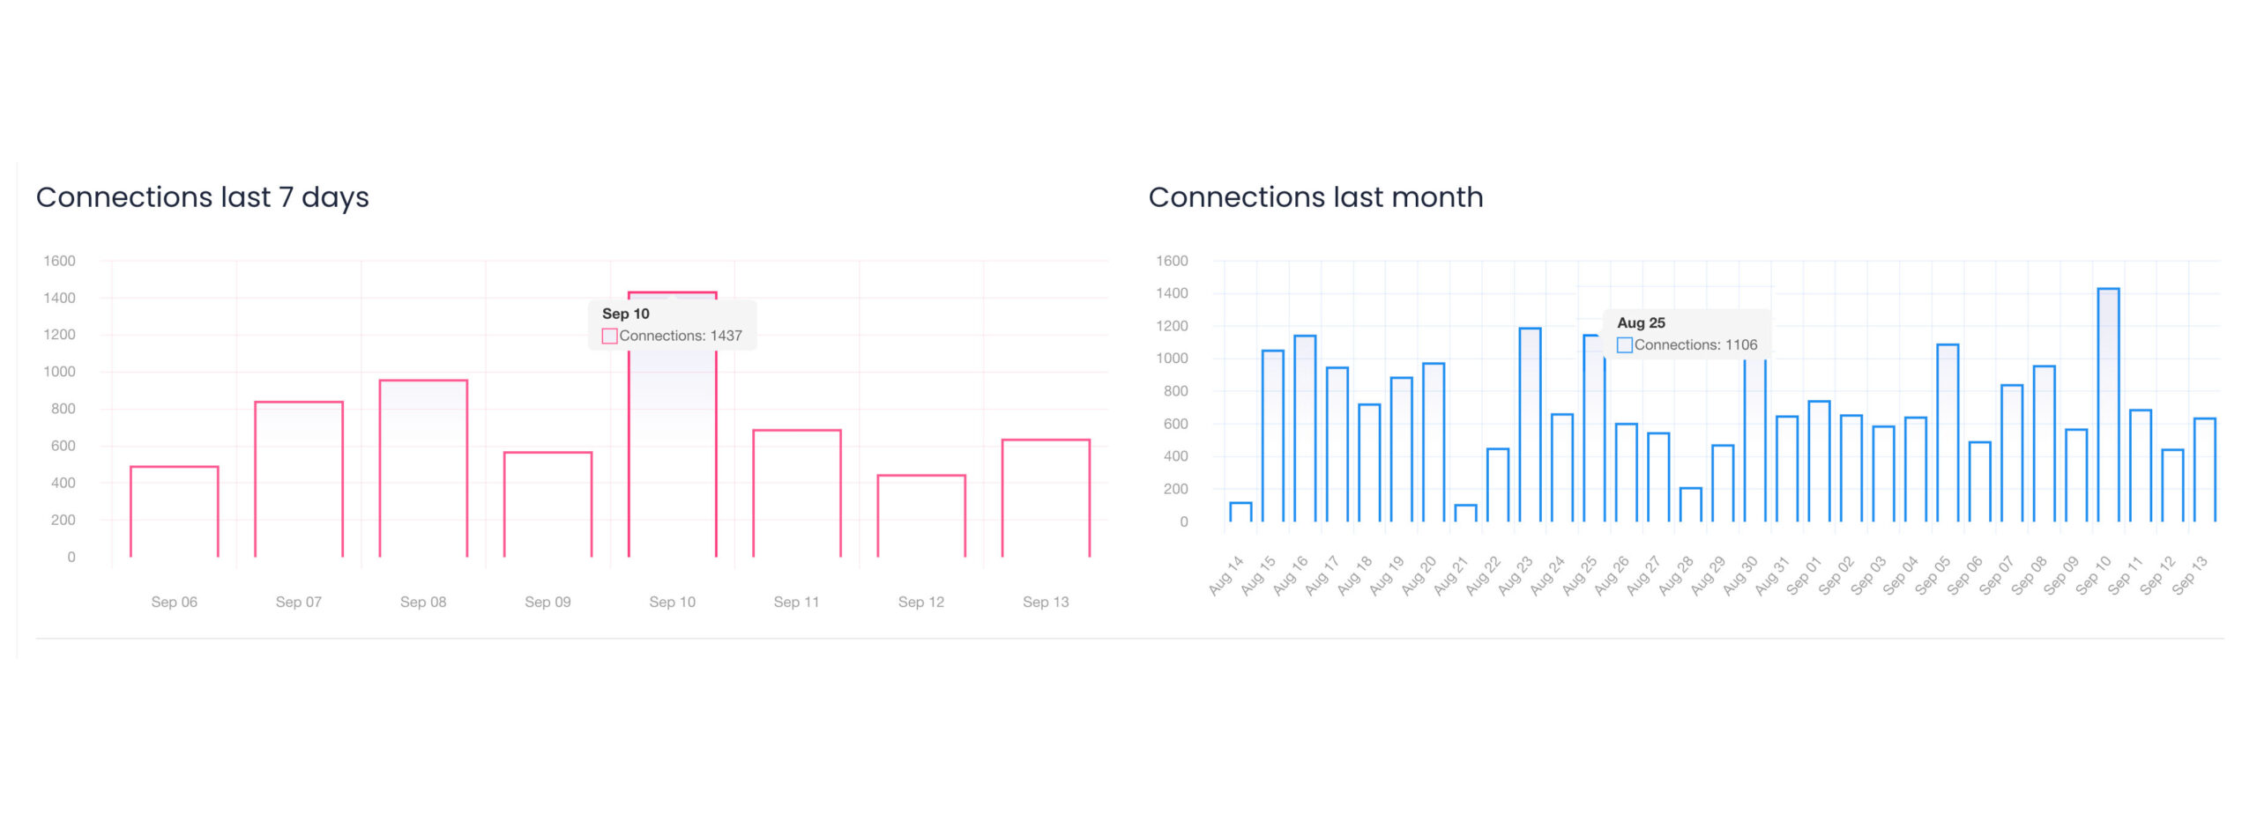The height and width of the screenshot is (821, 2257).
Task: Click the Sep 06 bar in 7-day chart
Action: coord(174,512)
